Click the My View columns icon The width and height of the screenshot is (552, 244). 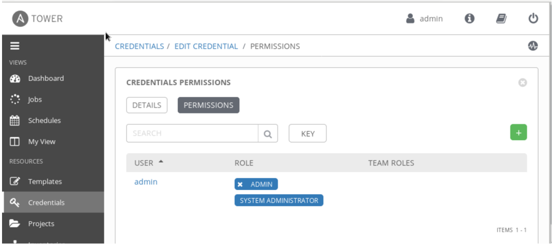click(15, 142)
